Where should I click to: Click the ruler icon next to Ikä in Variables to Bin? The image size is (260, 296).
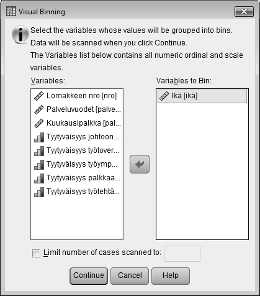164,96
